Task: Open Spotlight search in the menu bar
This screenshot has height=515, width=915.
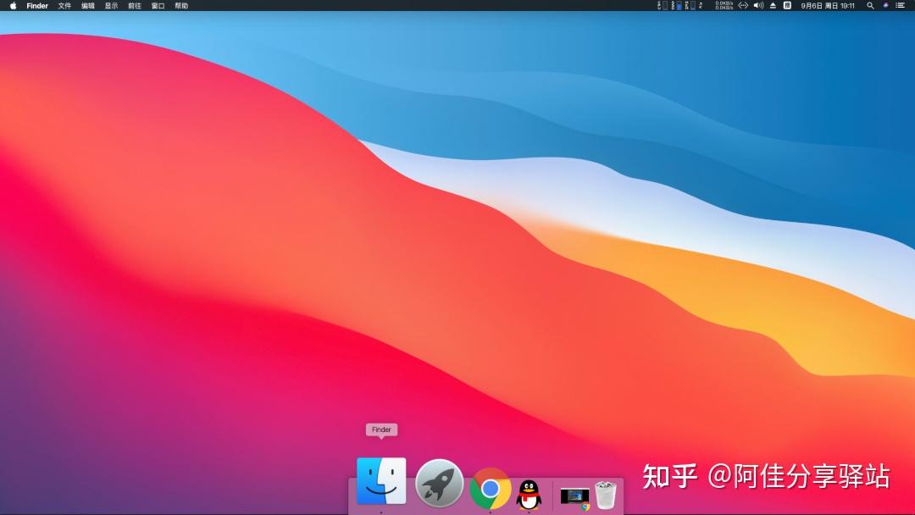Action: click(869, 6)
